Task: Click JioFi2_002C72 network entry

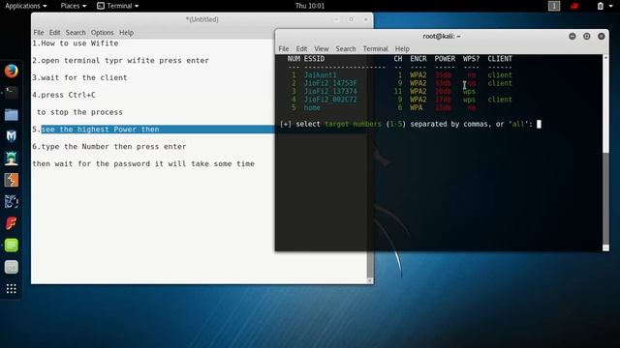Action: pyautogui.click(x=330, y=100)
